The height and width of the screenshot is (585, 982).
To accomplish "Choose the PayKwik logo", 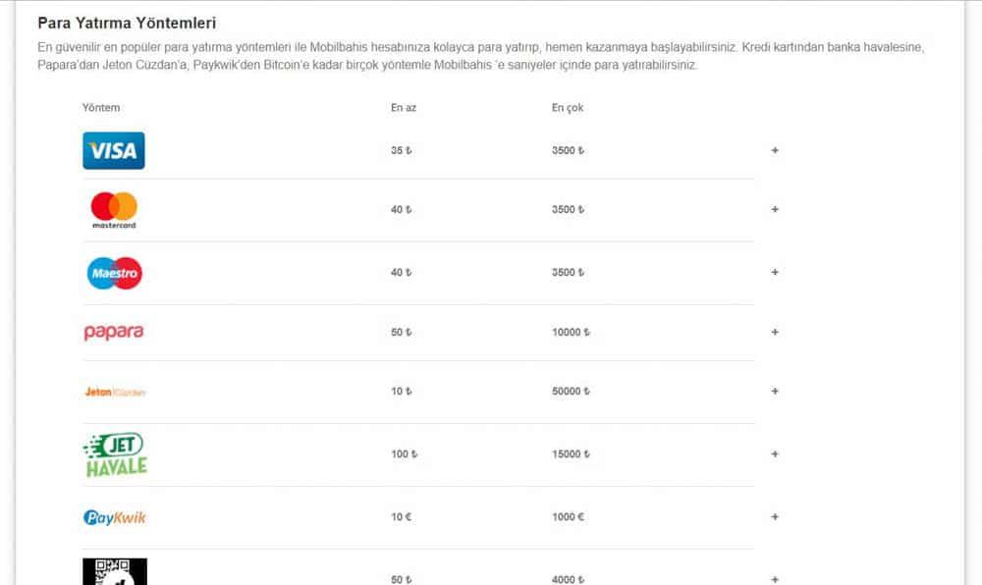I will [115, 517].
